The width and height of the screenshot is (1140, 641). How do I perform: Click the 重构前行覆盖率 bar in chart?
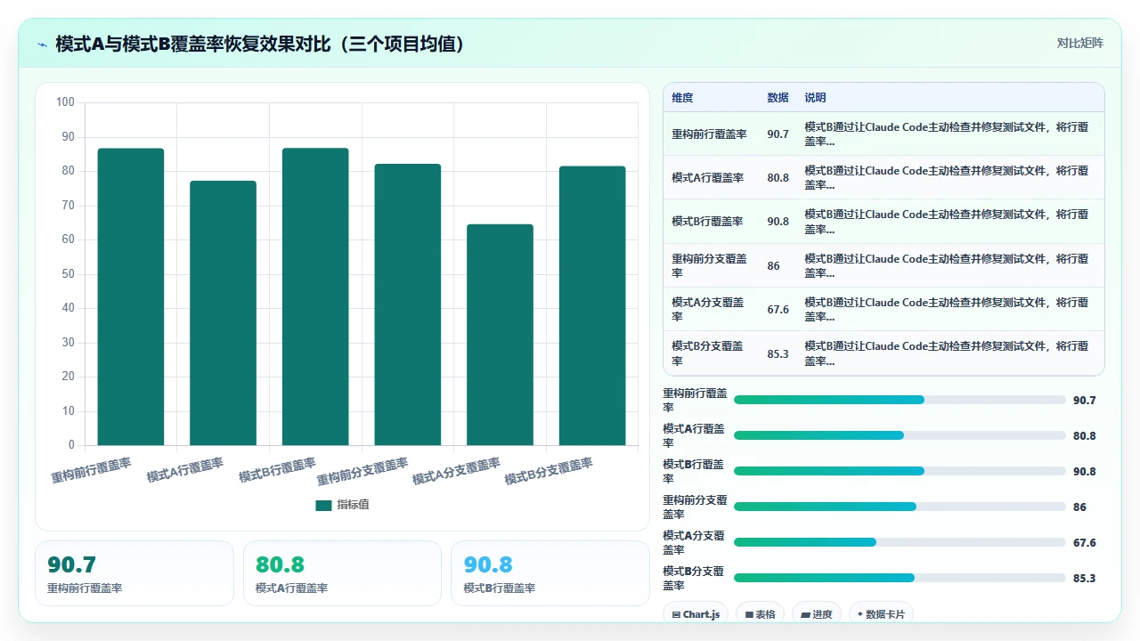pos(131,296)
